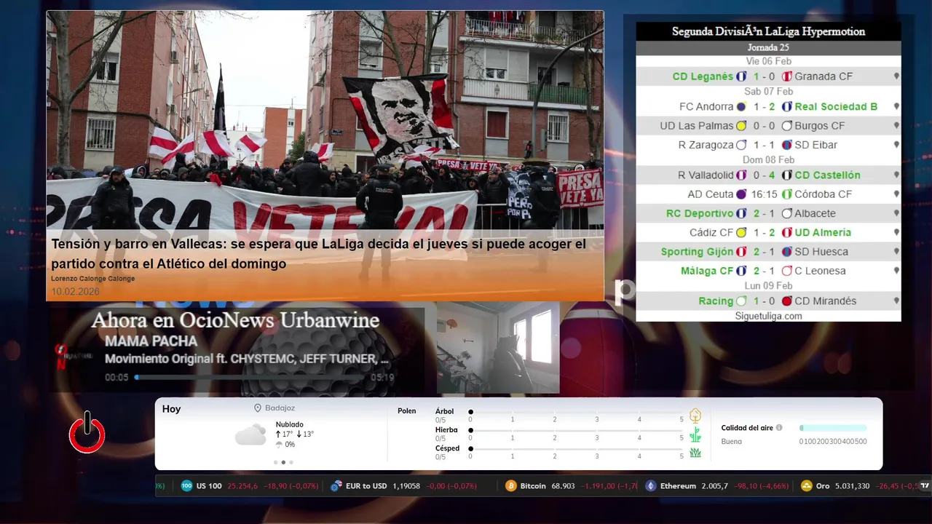Click the Césped pollen level slider
The width and height of the screenshot is (932, 524).
click(577, 449)
